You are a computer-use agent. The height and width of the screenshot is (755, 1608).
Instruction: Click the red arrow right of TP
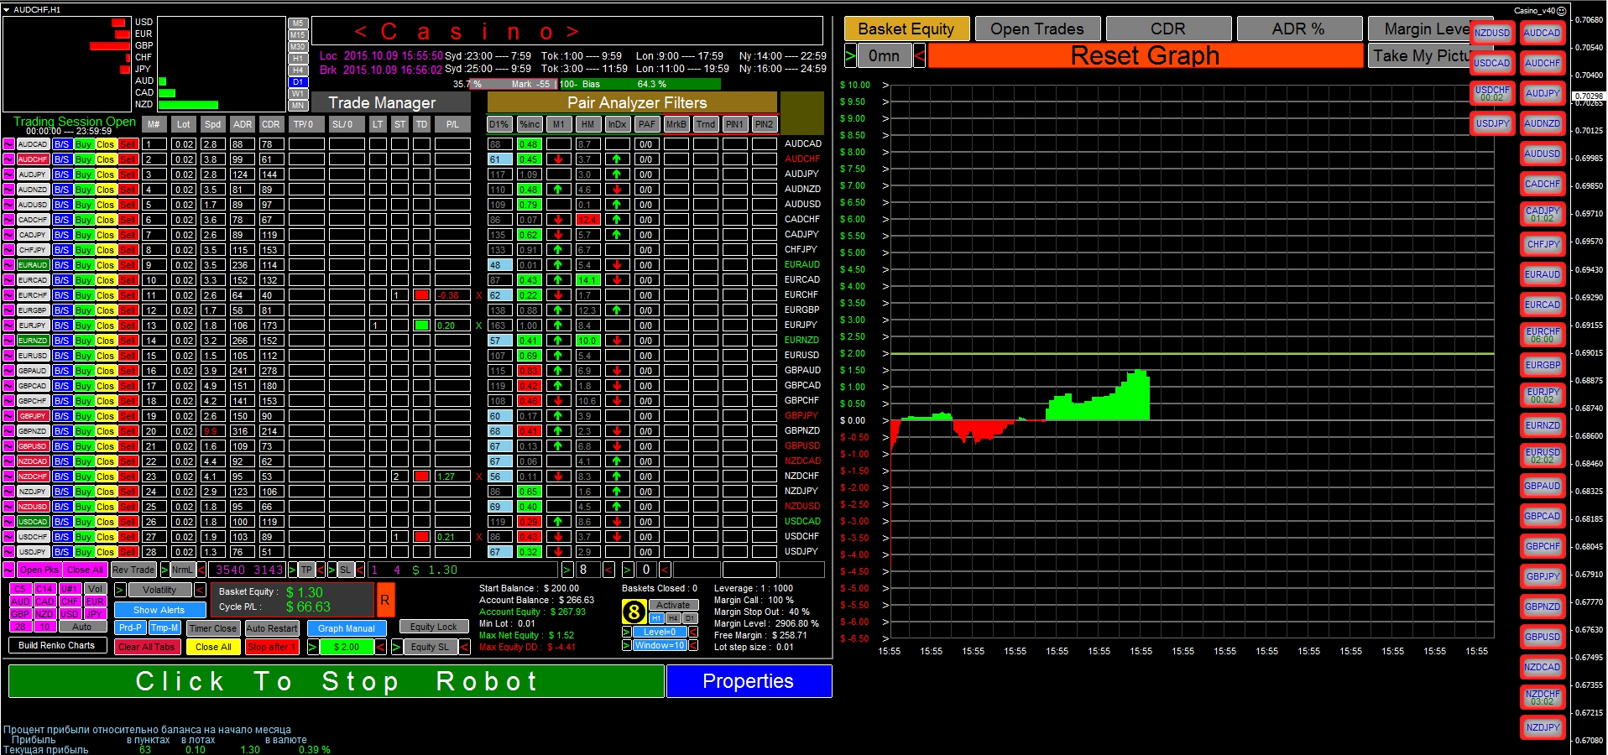320,570
